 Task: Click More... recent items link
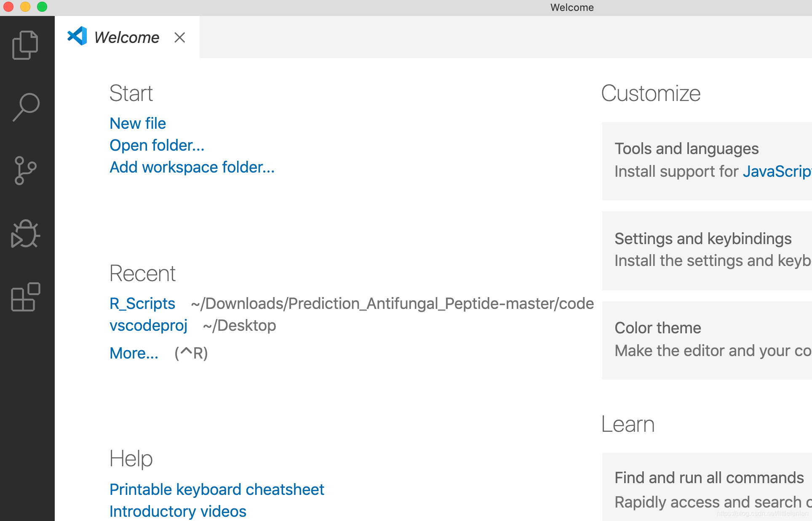click(x=134, y=353)
